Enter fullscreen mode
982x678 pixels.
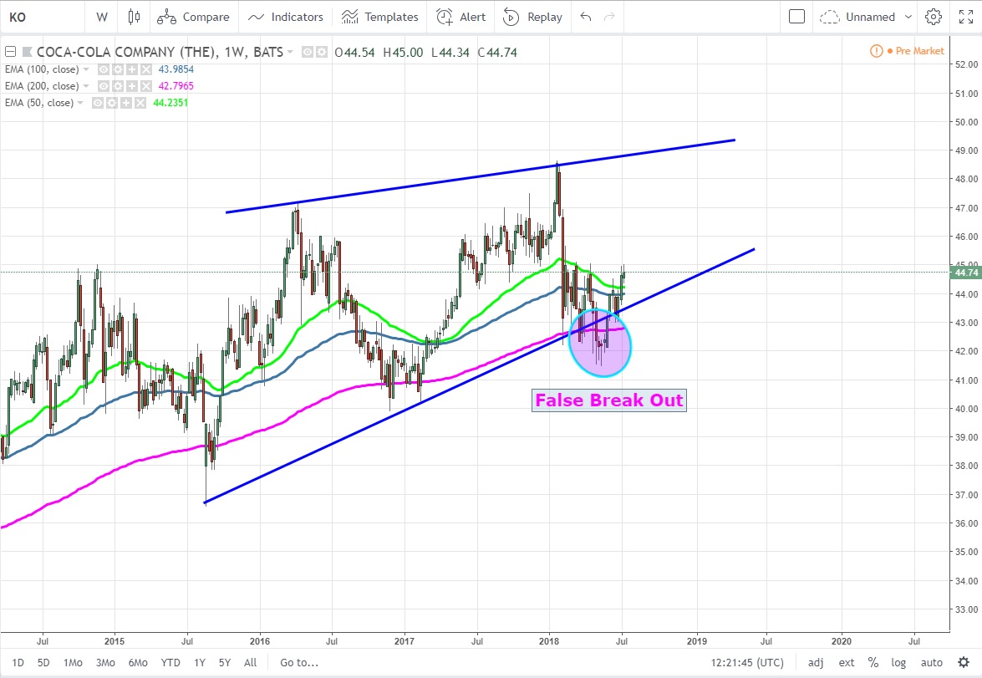point(966,17)
